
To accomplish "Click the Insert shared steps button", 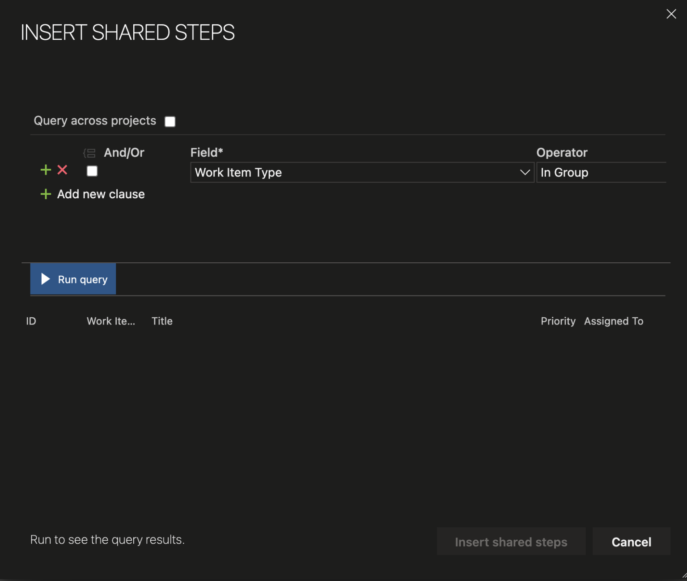I will point(511,542).
